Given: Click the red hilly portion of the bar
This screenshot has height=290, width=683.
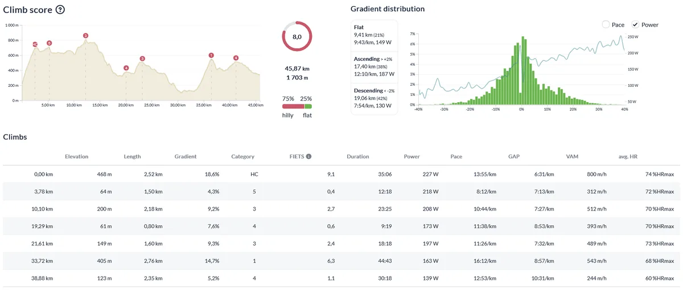Looking at the screenshot, I should click(x=293, y=106).
